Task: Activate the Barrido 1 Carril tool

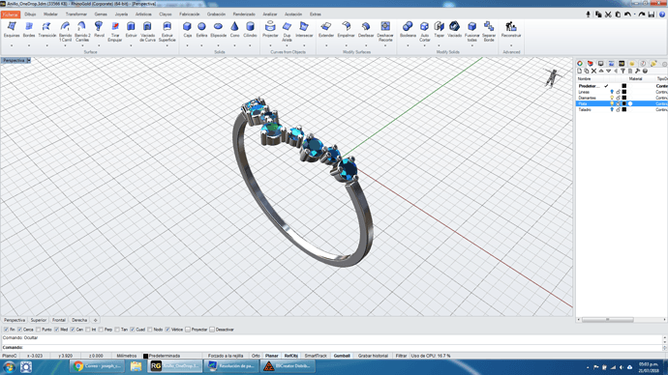Action: tap(65, 32)
